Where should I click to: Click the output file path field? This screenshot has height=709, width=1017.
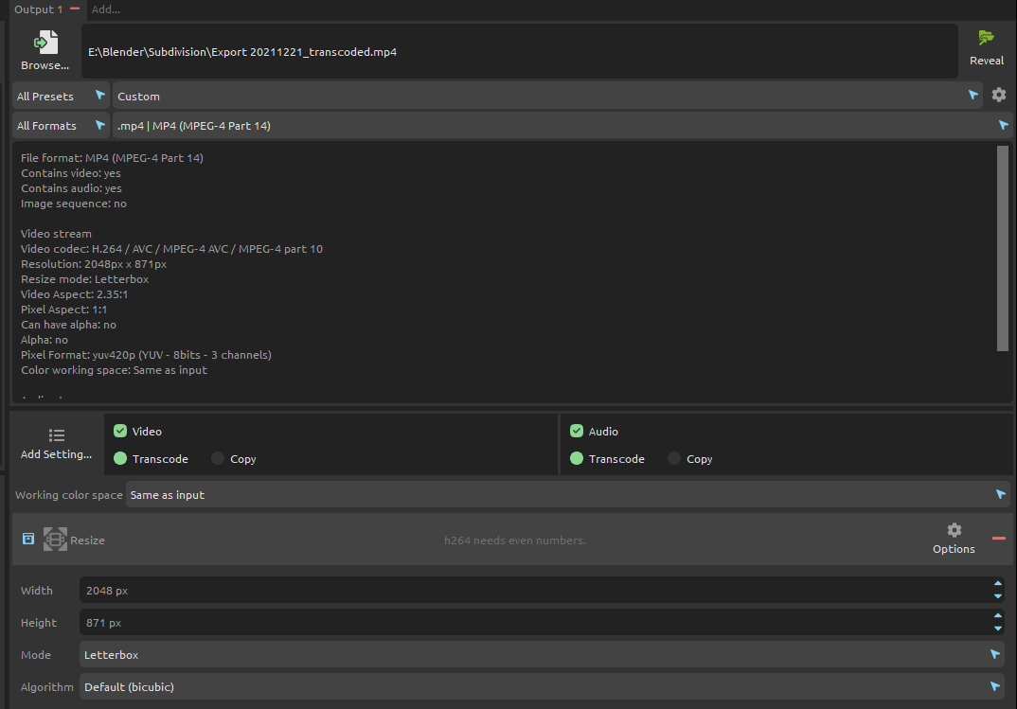(x=520, y=52)
